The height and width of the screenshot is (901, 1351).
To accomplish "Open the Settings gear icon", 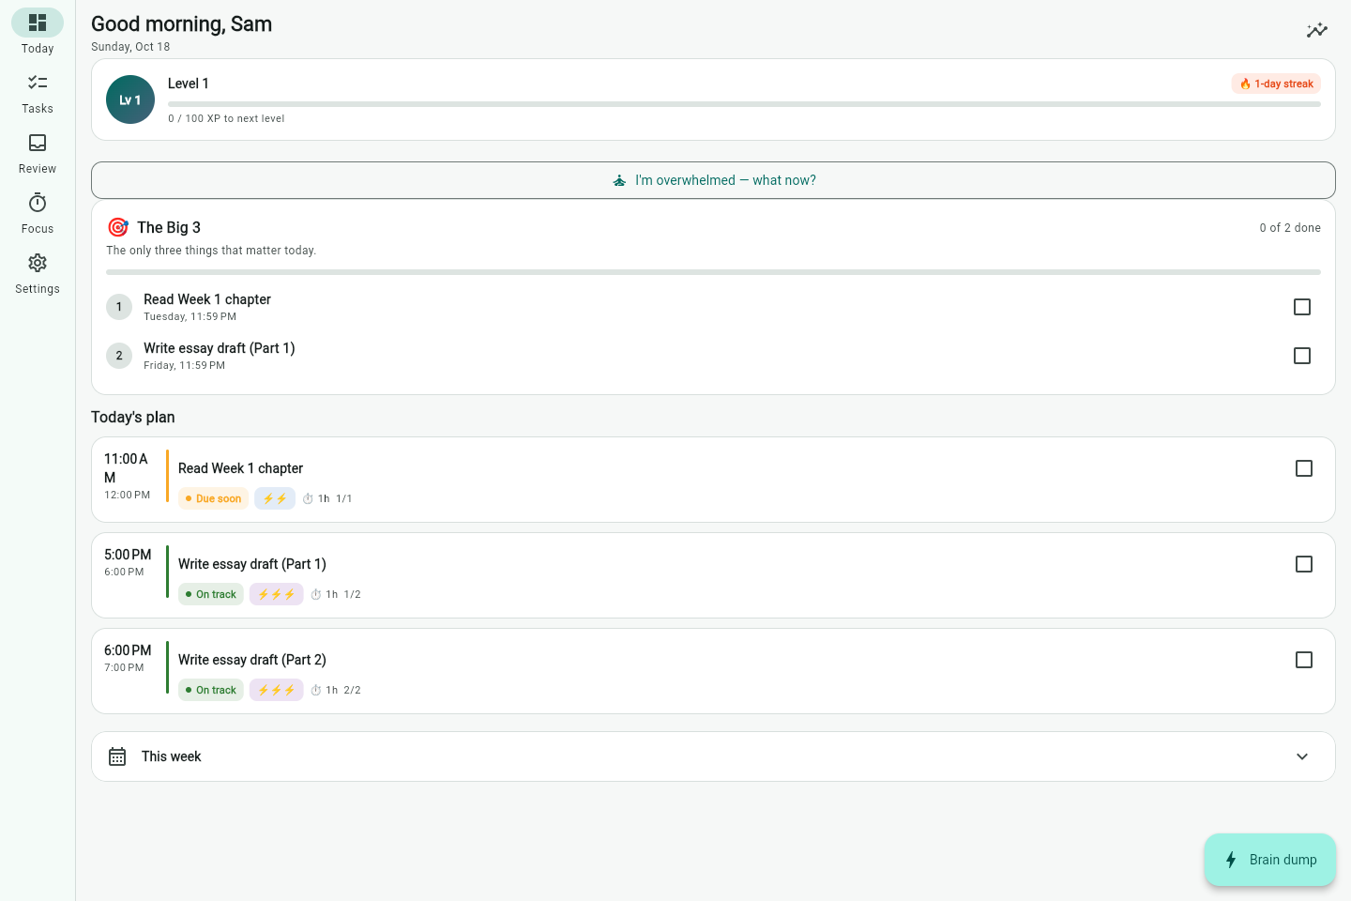I will point(38,263).
